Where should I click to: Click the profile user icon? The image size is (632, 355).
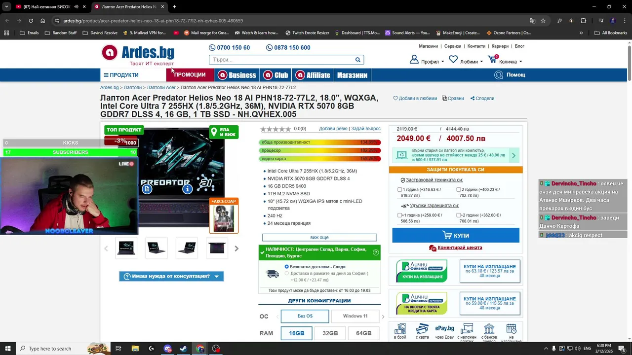[x=414, y=60]
